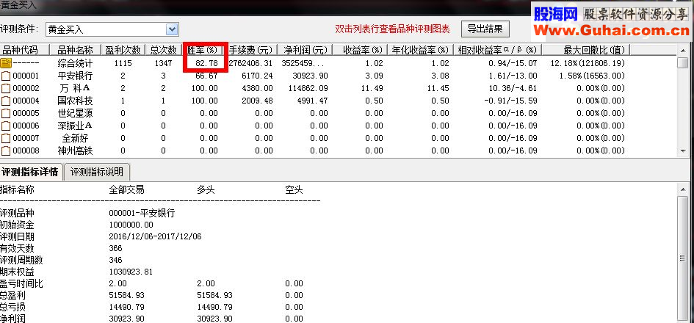Click the document icon for 000006

(6, 126)
